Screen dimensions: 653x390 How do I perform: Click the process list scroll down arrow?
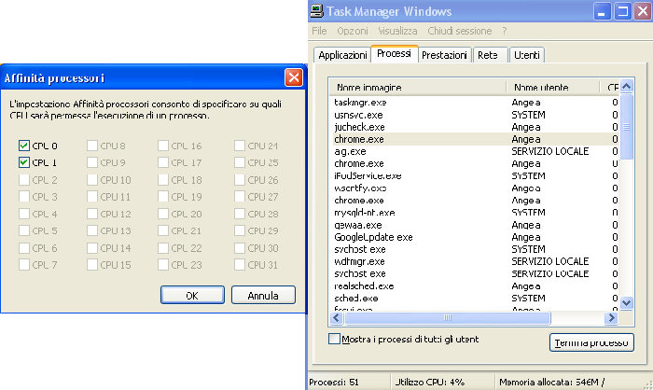pos(626,303)
